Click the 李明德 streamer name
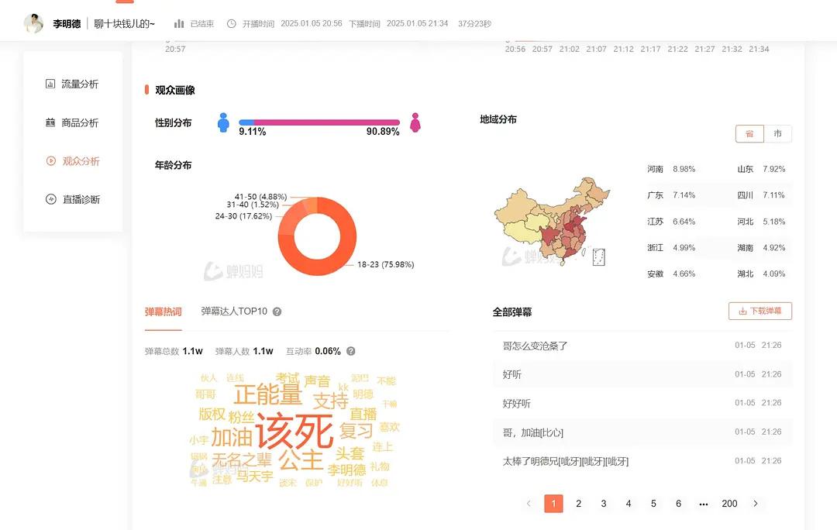This screenshot has height=530, width=837. 67,23
